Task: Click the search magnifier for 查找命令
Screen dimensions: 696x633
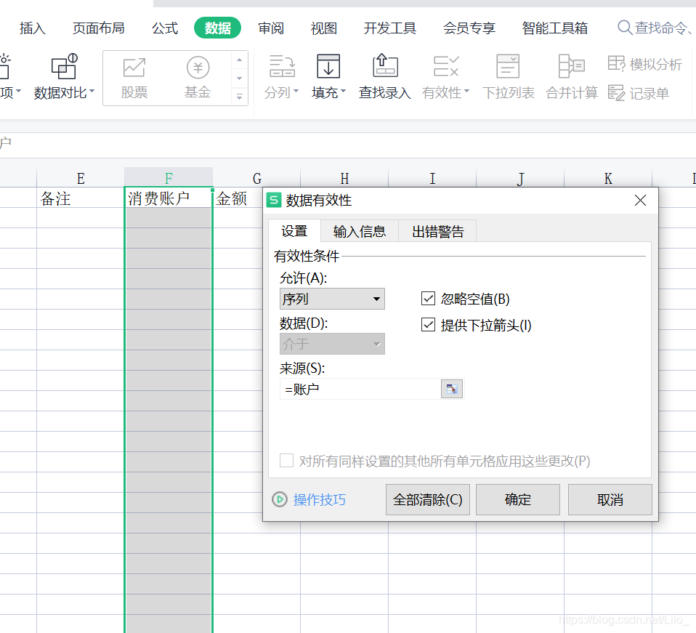Action: pyautogui.click(x=625, y=28)
